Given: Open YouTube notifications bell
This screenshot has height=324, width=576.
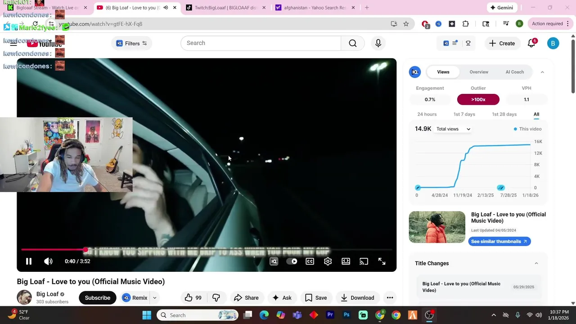Looking at the screenshot, I should 531,43.
